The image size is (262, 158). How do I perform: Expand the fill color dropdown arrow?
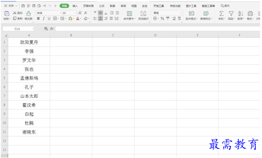[x=74, y=19]
